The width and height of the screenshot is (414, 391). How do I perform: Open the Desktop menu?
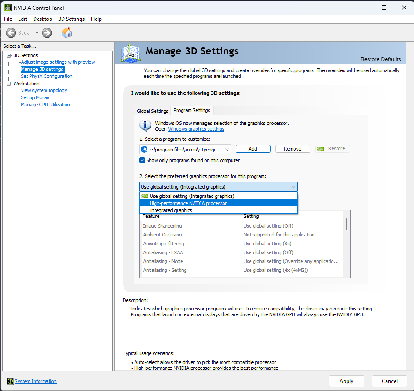43,19
